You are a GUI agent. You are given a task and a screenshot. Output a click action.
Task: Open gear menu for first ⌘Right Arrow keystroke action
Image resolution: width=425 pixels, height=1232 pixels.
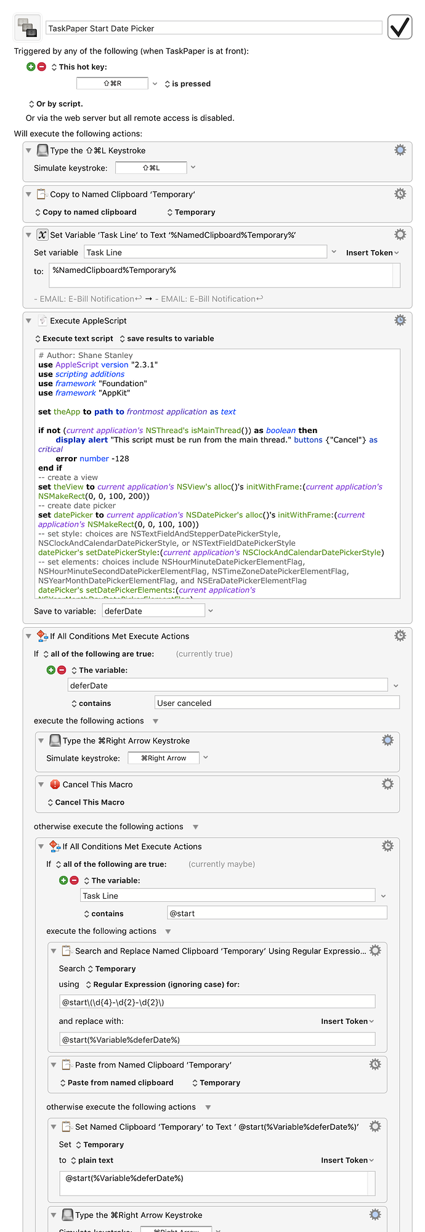(x=387, y=740)
